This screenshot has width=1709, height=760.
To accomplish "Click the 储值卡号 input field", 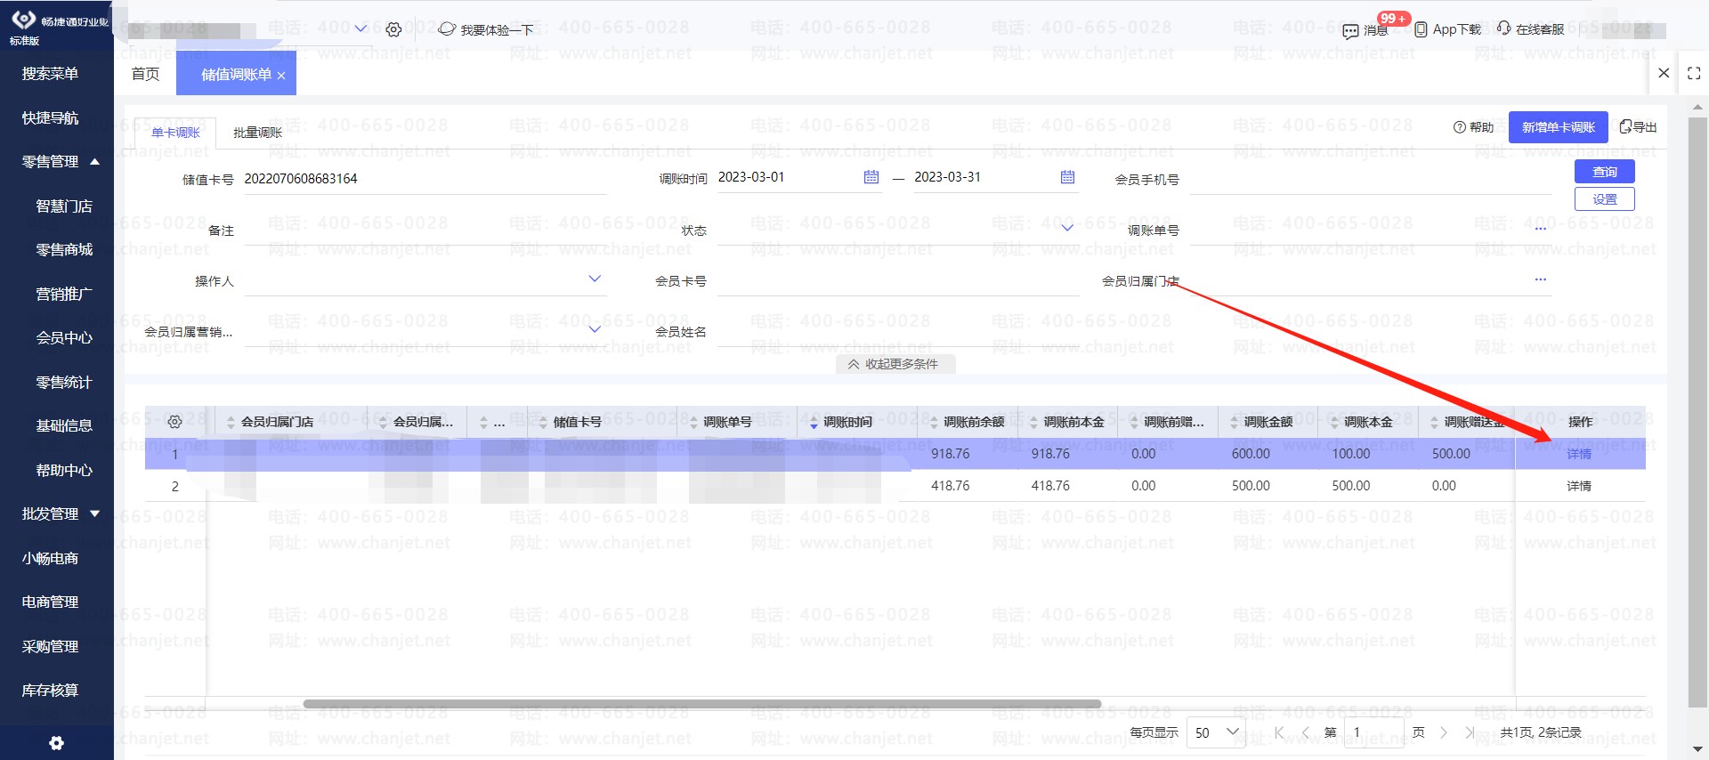I will (425, 179).
